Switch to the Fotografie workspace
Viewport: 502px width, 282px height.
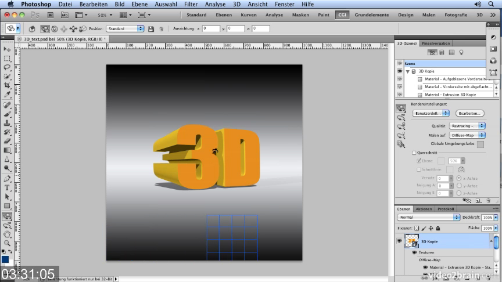click(x=456, y=15)
